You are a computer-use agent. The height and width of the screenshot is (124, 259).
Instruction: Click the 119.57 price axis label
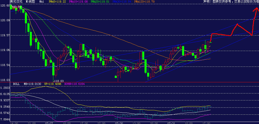point(5,35)
